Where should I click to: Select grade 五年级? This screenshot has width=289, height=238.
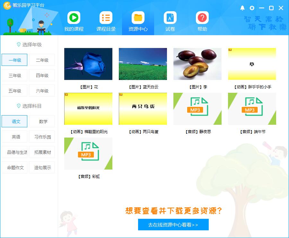click(x=14, y=91)
